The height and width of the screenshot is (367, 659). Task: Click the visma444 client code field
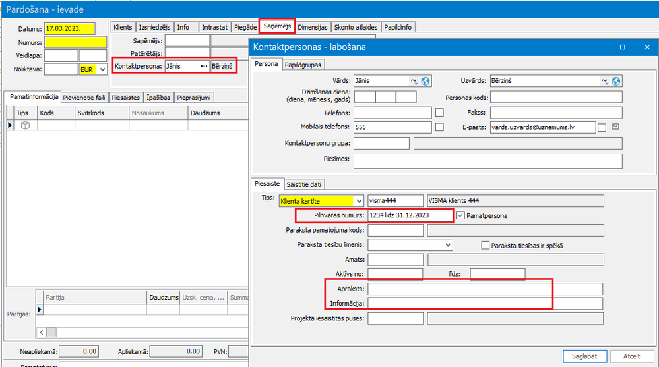(x=396, y=201)
